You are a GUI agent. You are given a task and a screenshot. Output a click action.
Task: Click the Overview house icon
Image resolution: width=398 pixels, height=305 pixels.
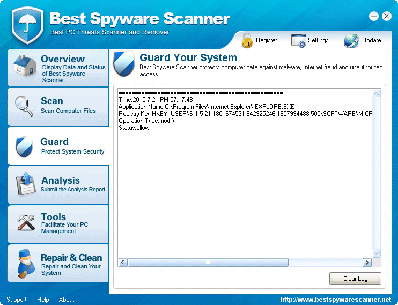click(x=25, y=66)
